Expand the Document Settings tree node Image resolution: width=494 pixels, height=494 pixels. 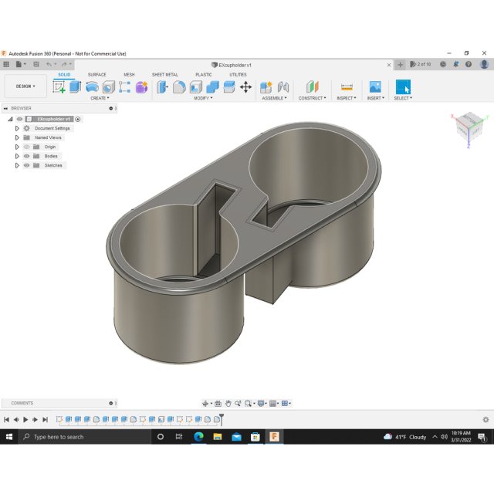click(x=17, y=128)
